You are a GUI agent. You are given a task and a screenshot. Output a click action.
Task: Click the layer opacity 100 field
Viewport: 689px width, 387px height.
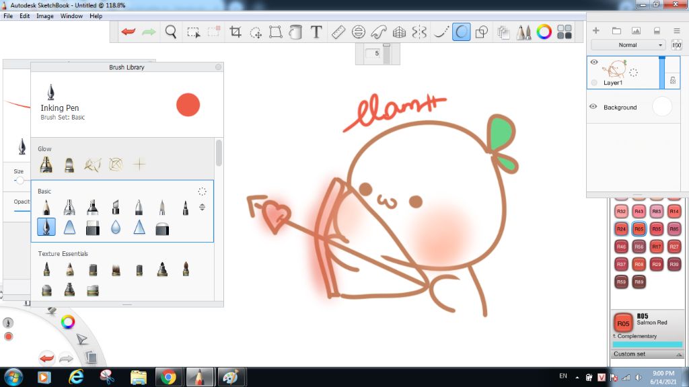pyautogui.click(x=676, y=45)
